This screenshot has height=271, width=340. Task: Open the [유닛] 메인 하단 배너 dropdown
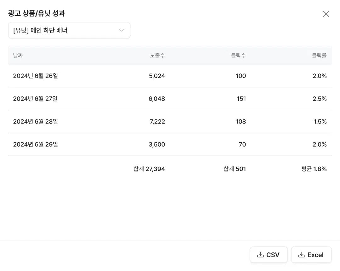pyautogui.click(x=69, y=30)
